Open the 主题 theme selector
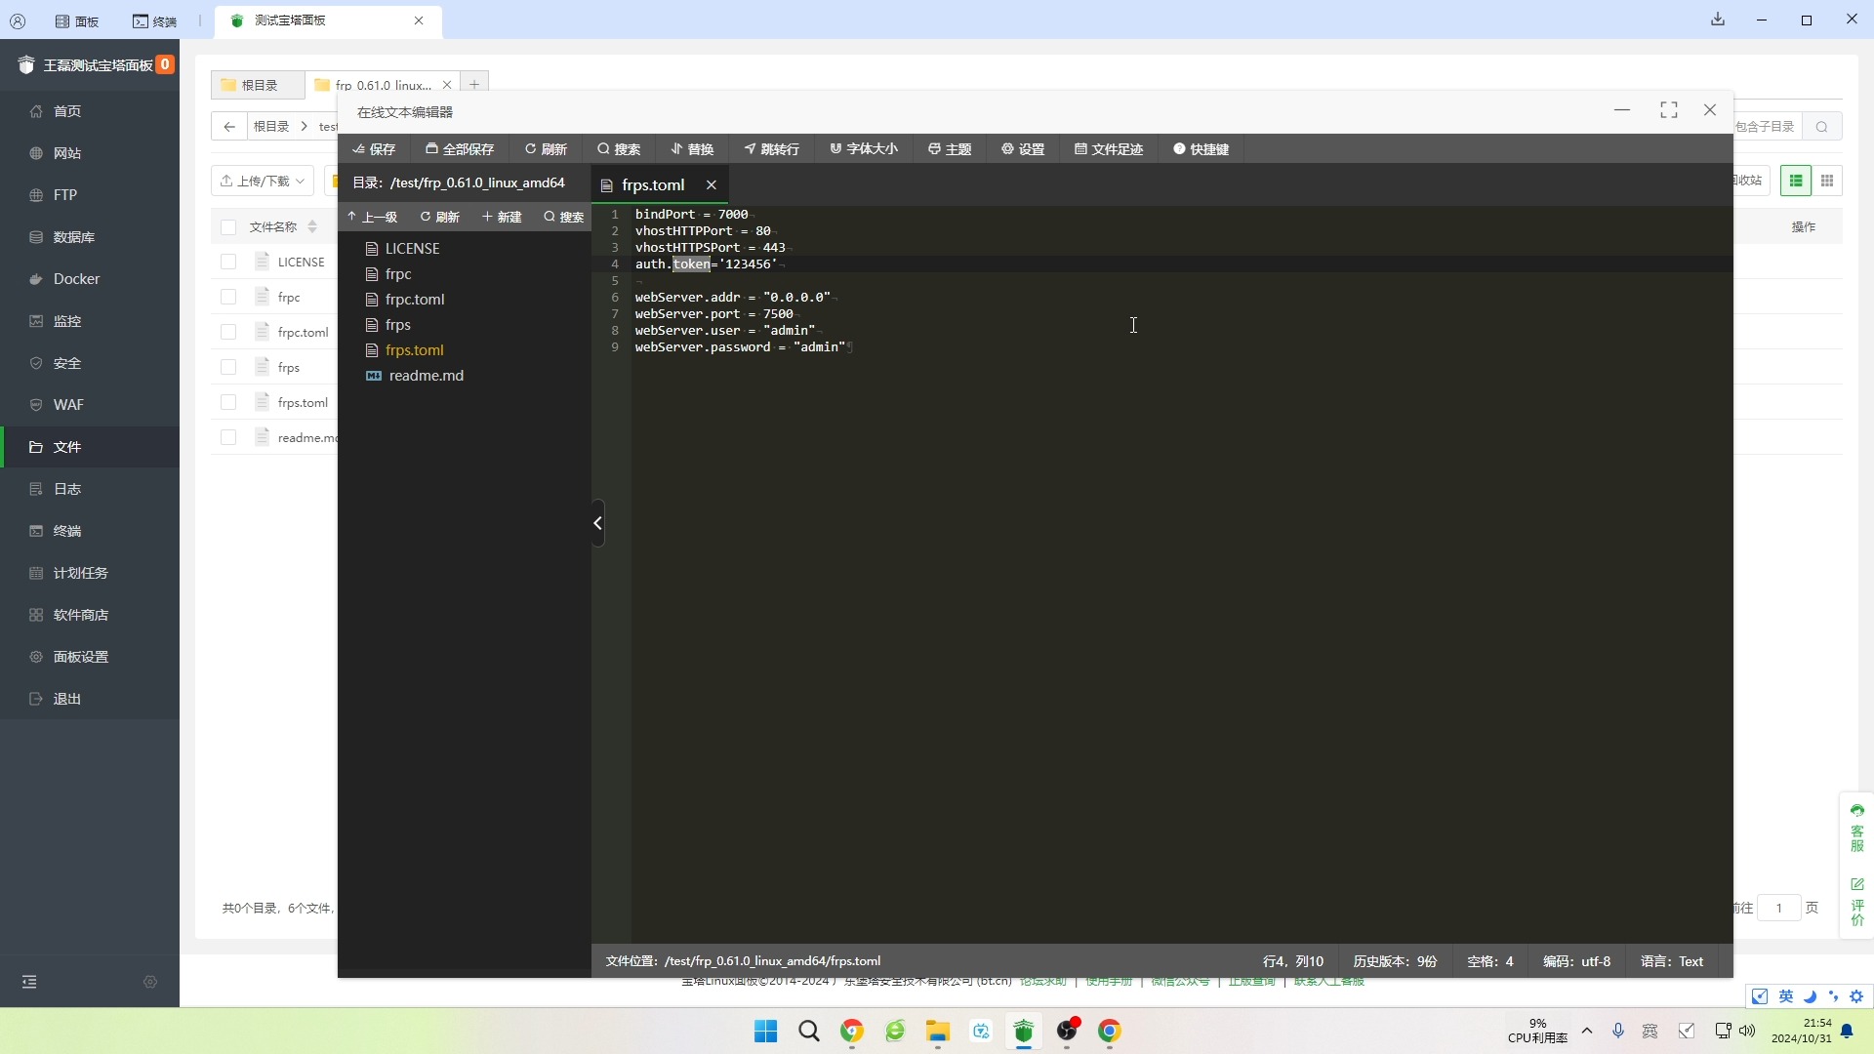Viewport: 1874px width, 1054px height. pyautogui.click(x=950, y=149)
